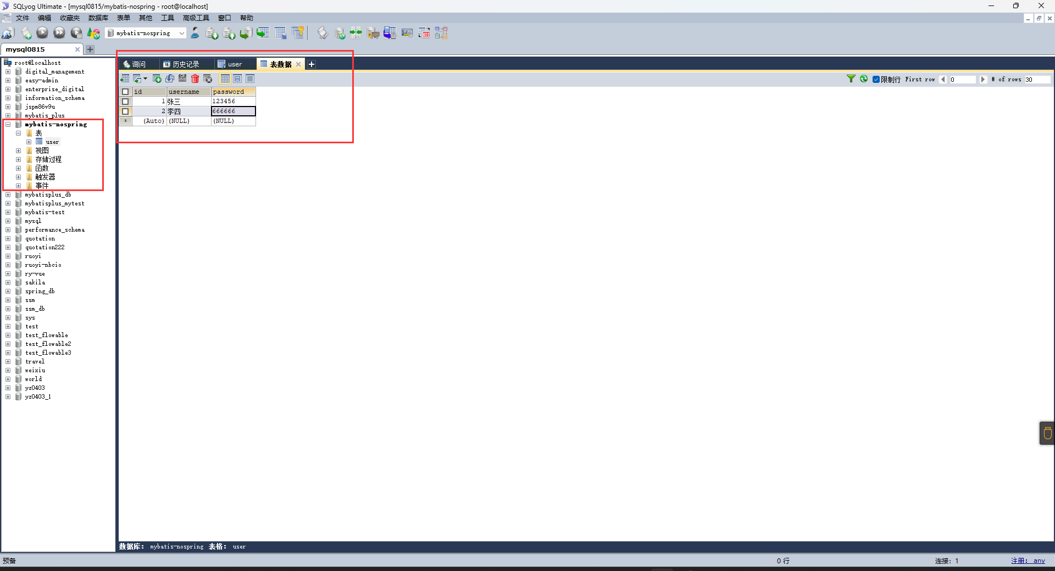
Task: Switch to grid view mode icon
Action: pos(225,79)
